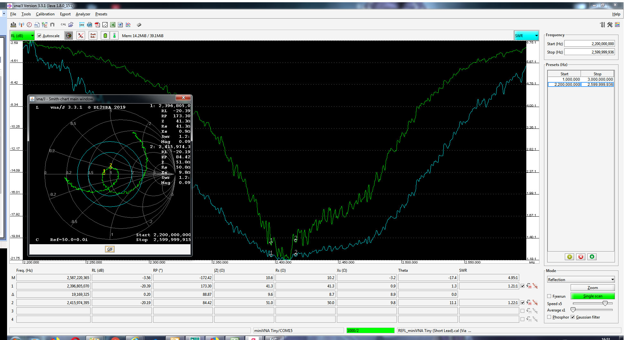Screen dimensions: 631x340
Task: Open the Smith chart view button
Action: click(69, 36)
